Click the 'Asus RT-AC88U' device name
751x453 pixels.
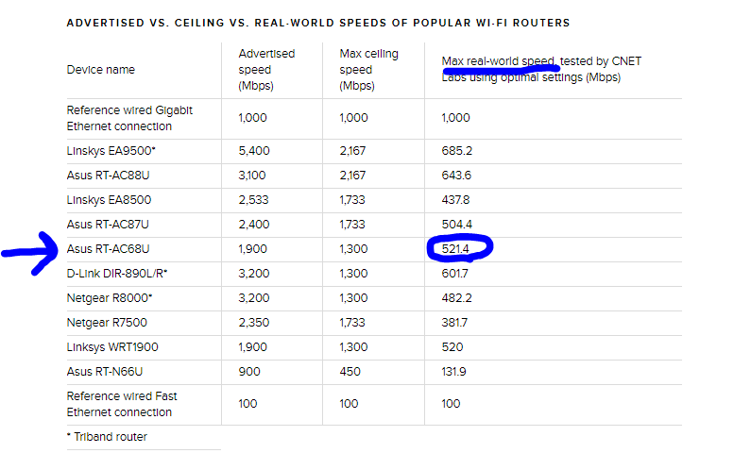coord(108,176)
